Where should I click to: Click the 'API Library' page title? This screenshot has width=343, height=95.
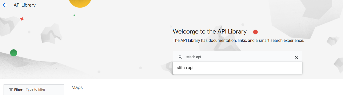point(25,5)
